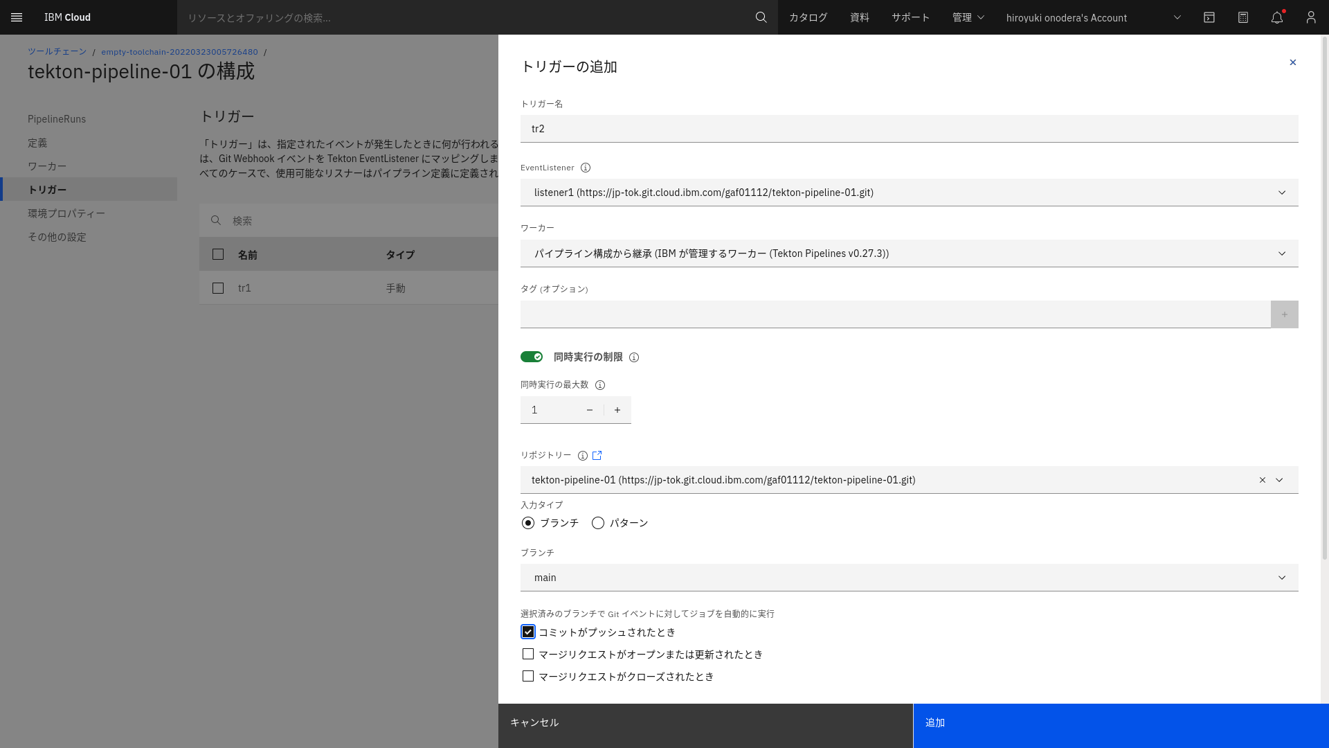1329x748 pixels.
Task: Switch to the 環境プロパティー sidebar section
Action: click(65, 213)
